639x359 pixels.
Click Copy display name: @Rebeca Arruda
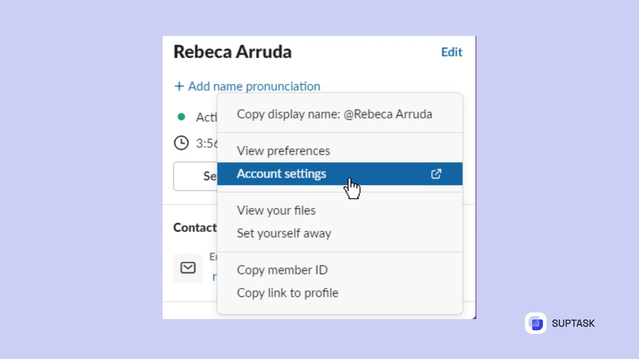coord(334,114)
